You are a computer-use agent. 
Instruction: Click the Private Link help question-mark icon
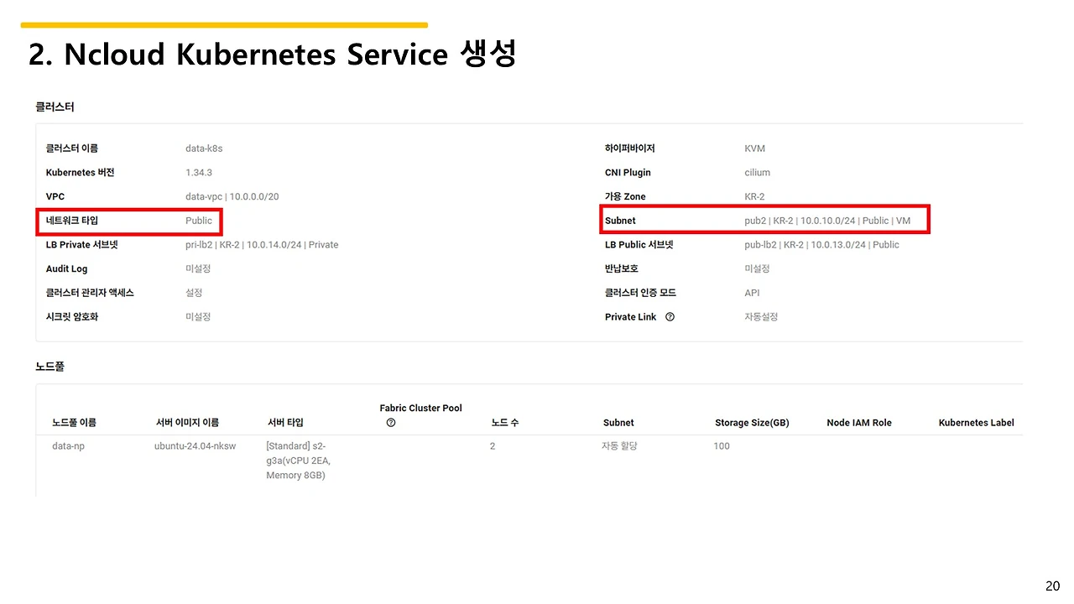670,317
